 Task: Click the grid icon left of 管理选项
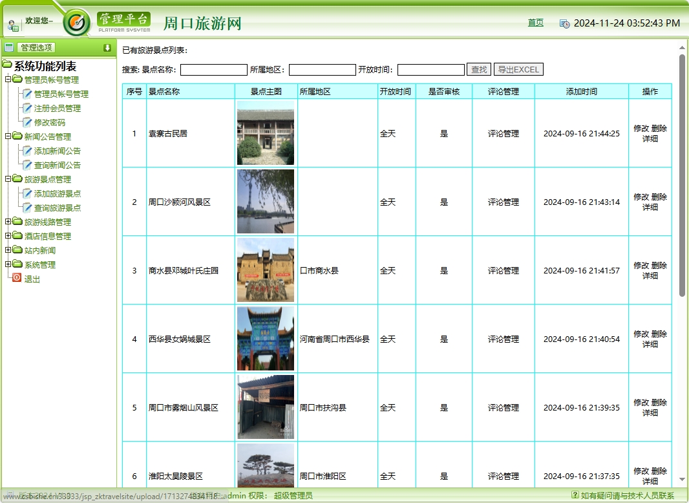(8, 47)
